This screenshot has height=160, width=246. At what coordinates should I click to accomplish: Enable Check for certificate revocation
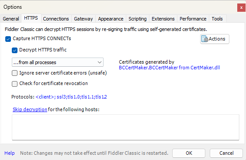click(x=14, y=84)
